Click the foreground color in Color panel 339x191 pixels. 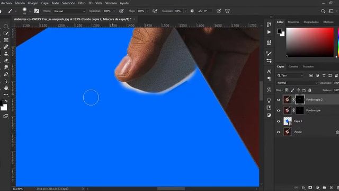279,31
